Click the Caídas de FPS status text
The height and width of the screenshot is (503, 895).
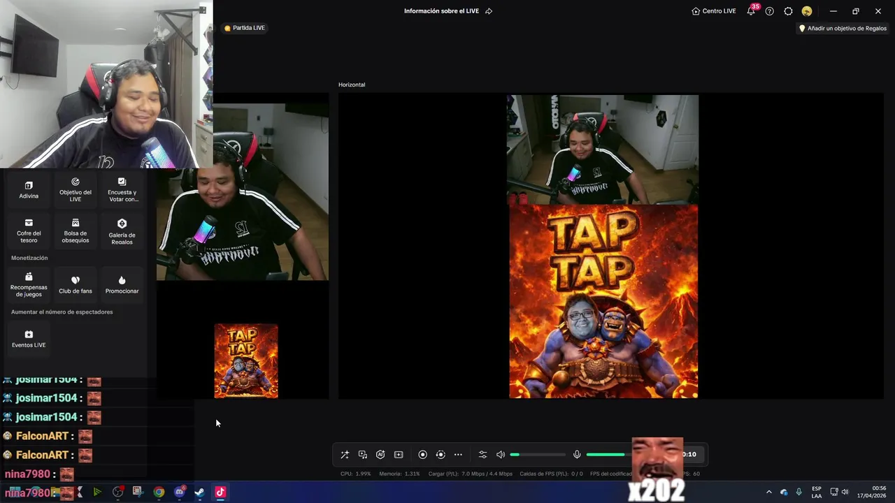click(552, 474)
